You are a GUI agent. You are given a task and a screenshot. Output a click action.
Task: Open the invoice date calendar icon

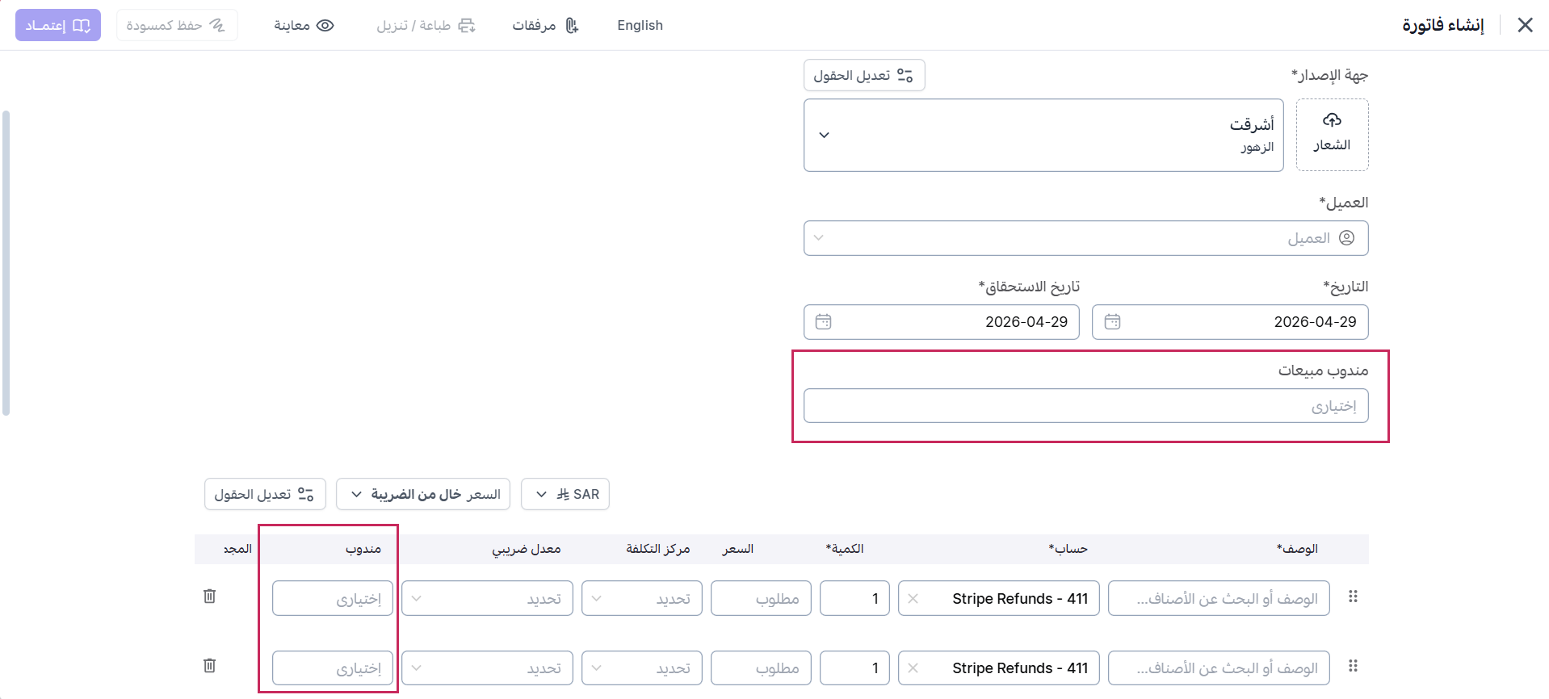pyautogui.click(x=1112, y=322)
